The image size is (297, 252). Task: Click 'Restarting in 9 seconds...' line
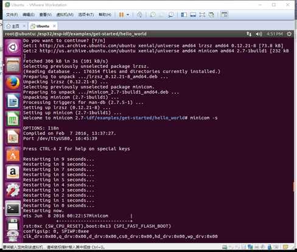58,159
